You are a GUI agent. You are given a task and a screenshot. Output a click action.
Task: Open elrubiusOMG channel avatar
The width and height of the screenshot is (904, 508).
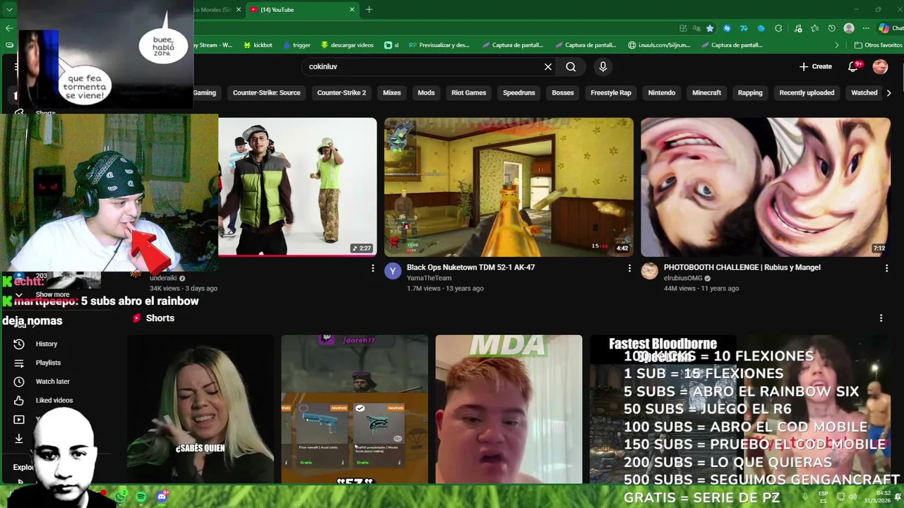(x=650, y=272)
